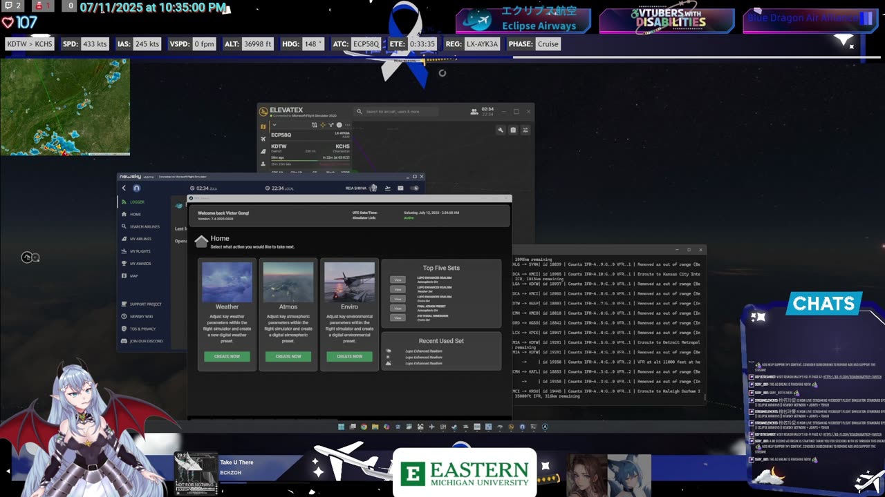Open online users icon in Elevatex header

[x=474, y=111]
